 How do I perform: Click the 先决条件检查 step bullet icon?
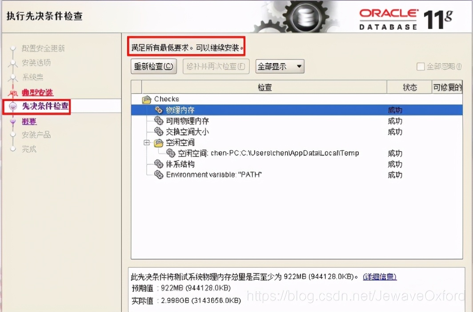tap(13, 106)
